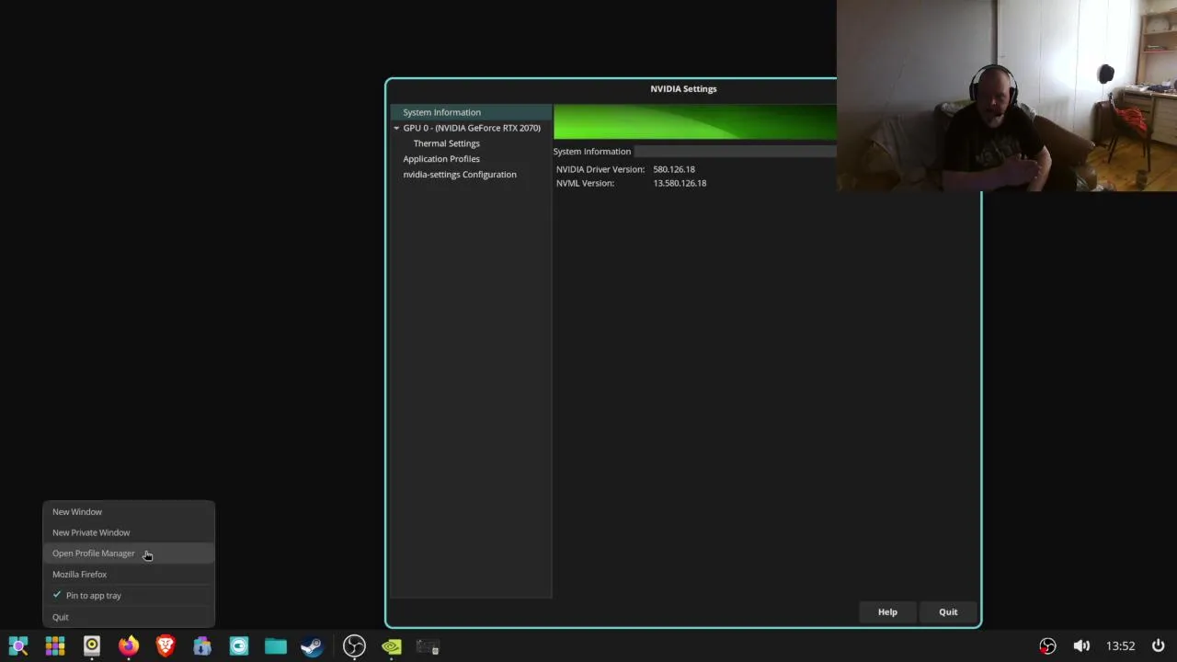Launch Steam from the dock
This screenshot has height=662, width=1177.
coord(313,646)
